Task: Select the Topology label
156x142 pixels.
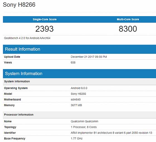Action: click(10, 127)
